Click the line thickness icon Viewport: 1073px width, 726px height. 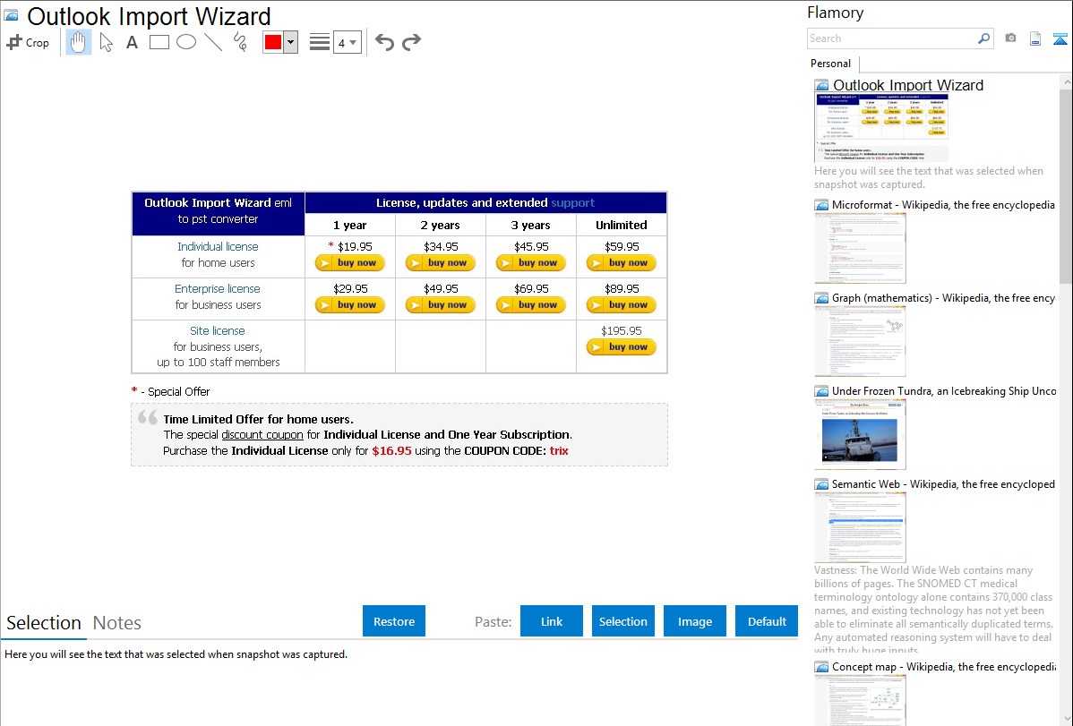[x=320, y=42]
